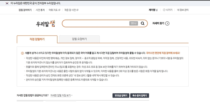
Task: Click the new-window icon beside 작은 창 사전
Action: pyautogui.click(x=77, y=10)
